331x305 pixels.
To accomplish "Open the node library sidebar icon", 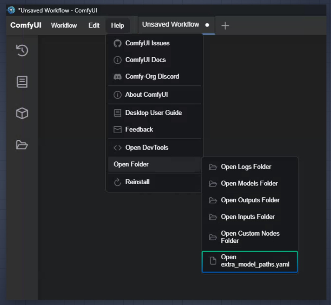I will (22, 82).
